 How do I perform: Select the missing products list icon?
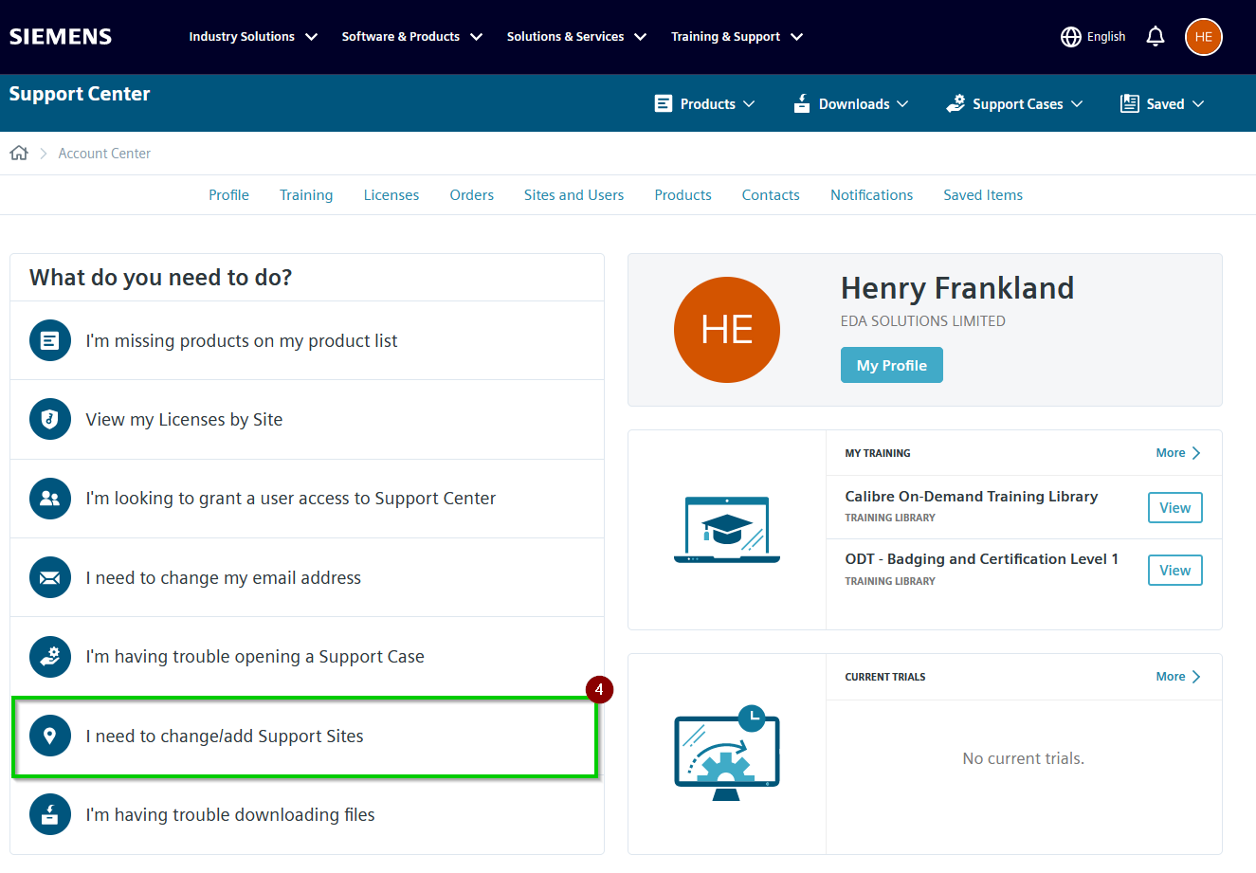(x=50, y=340)
